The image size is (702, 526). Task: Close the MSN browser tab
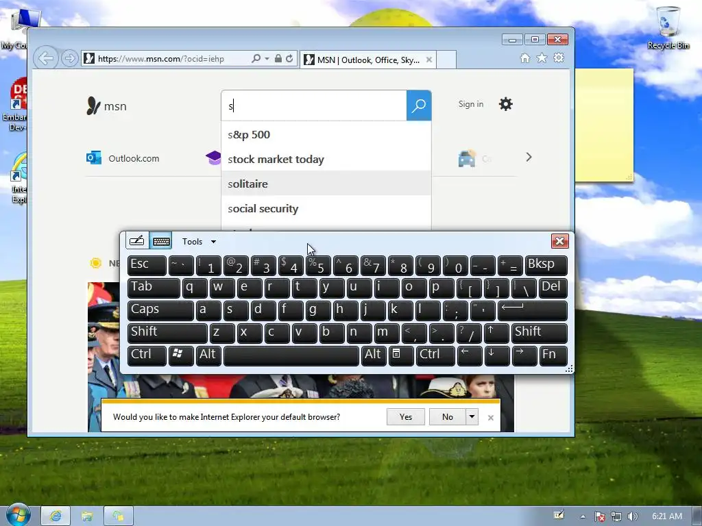(429, 60)
